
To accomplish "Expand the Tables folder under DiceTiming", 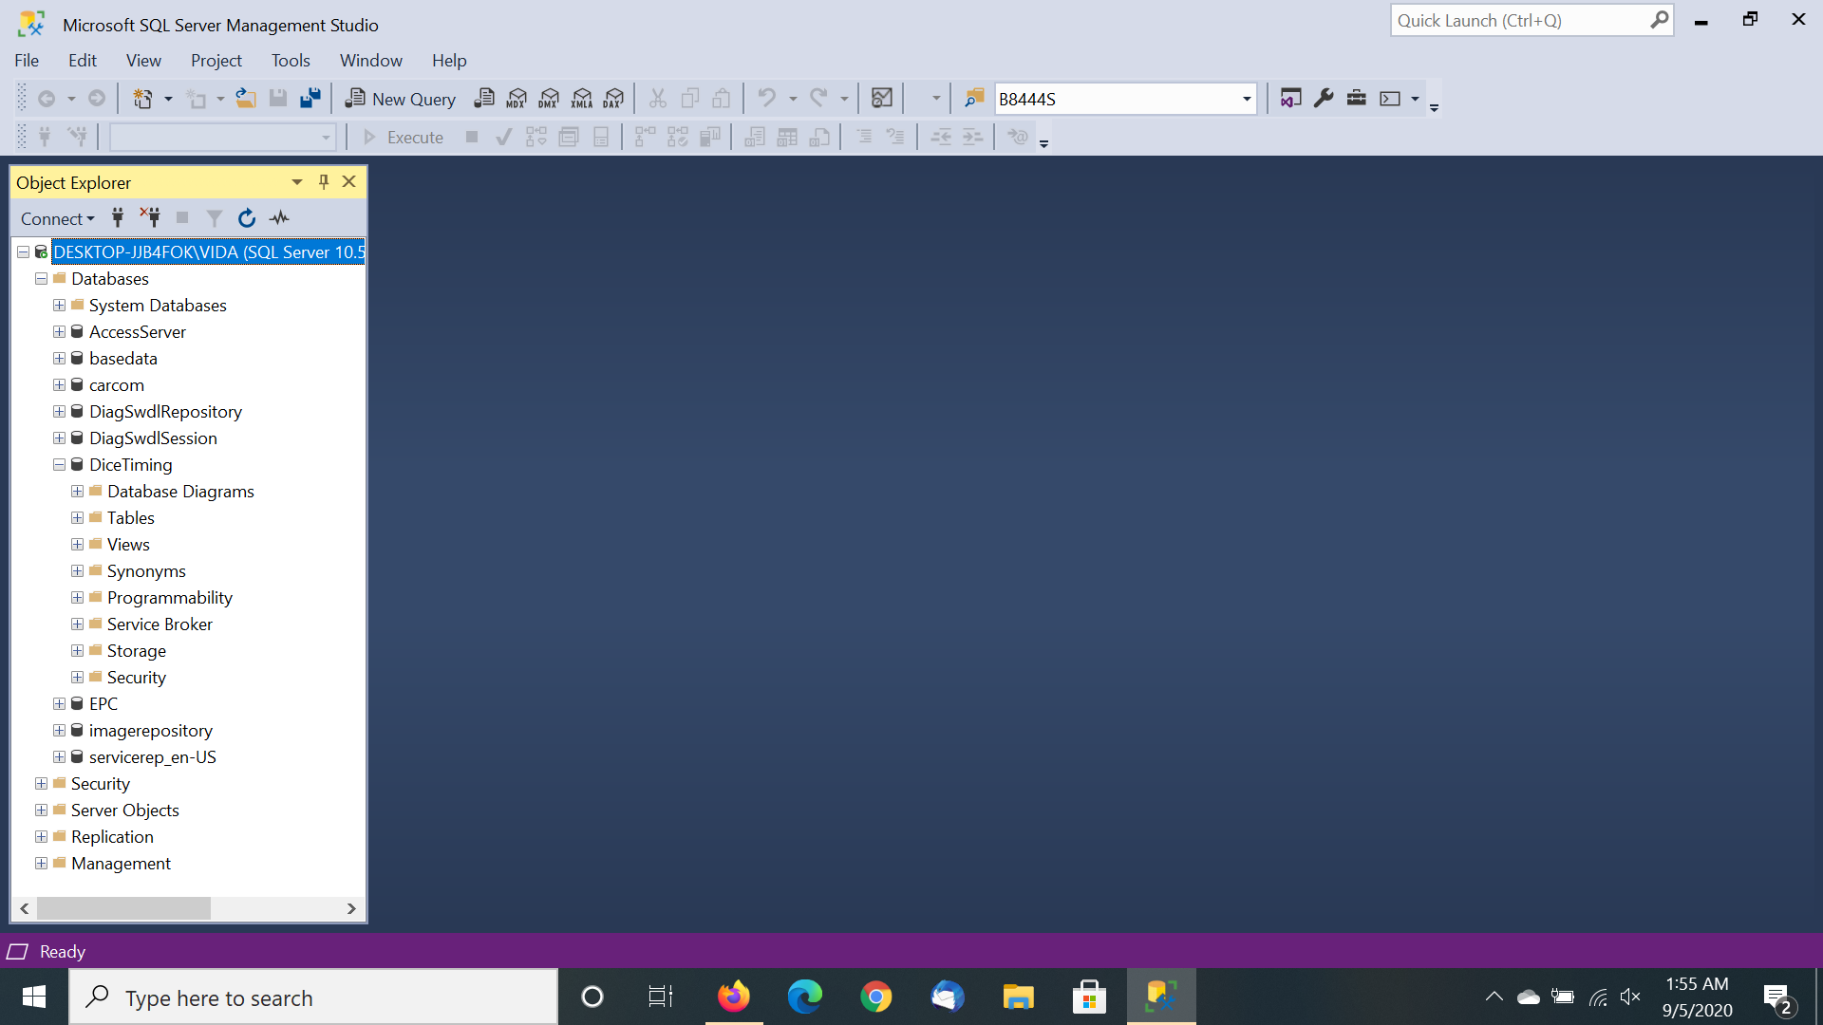I will (x=77, y=518).
